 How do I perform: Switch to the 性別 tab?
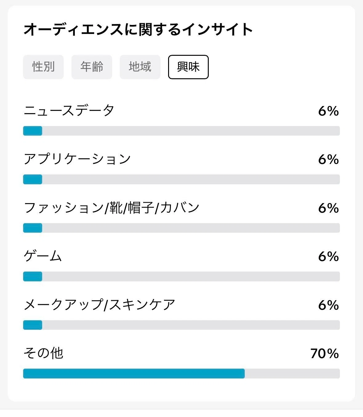[x=43, y=67]
